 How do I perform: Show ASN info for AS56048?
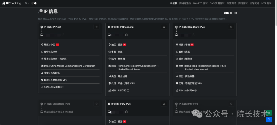[62, 87]
